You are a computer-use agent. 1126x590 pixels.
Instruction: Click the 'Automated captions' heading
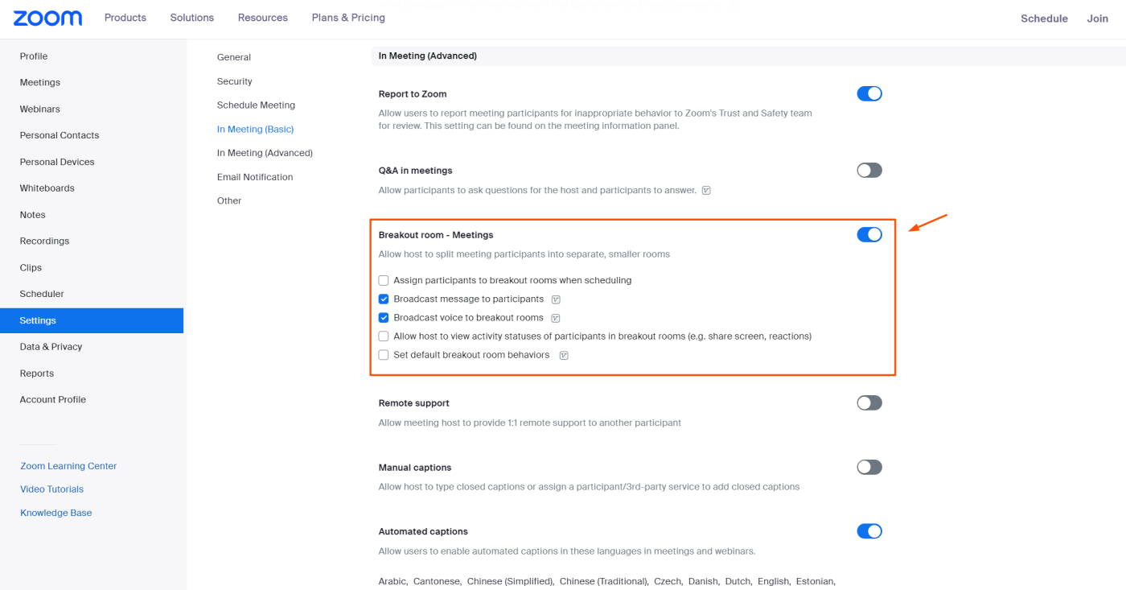[x=423, y=532]
